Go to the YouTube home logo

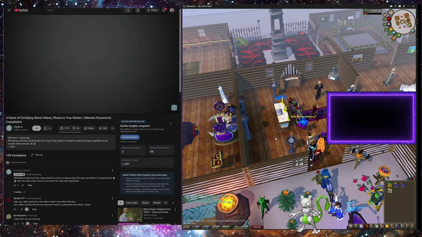pyautogui.click(x=21, y=10)
